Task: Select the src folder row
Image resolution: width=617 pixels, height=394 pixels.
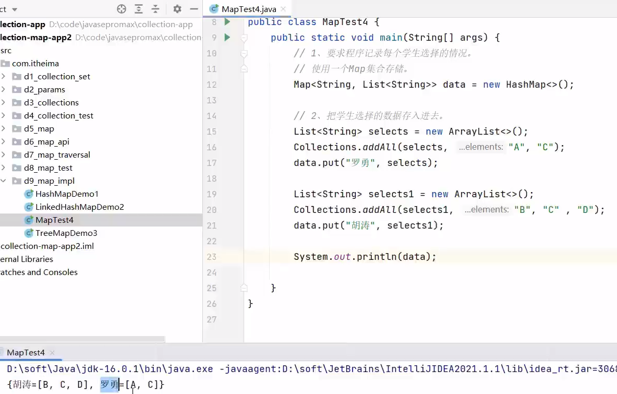Action: click(101, 51)
